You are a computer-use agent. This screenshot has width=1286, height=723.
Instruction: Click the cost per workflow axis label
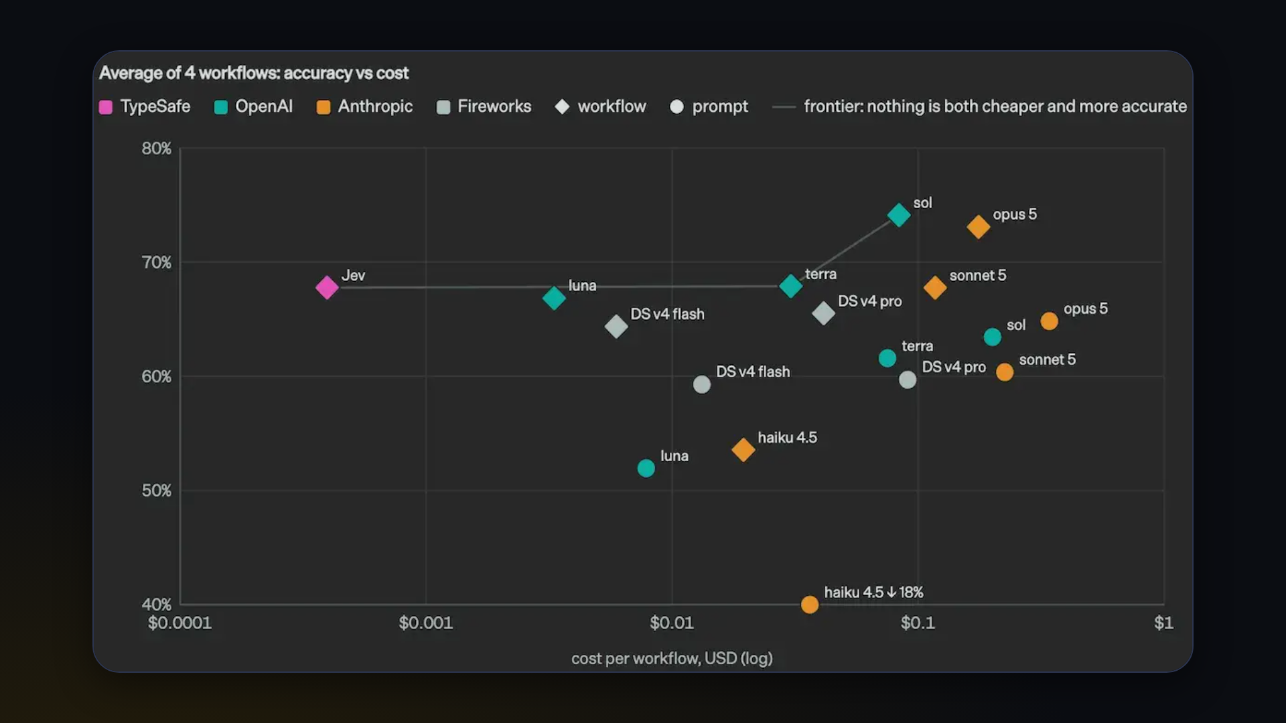(672, 659)
